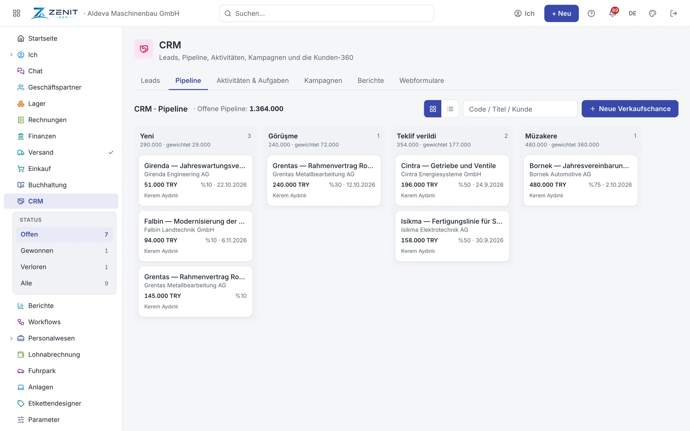
Task: Open Etikettendesigner in sidebar
Action: 61,403
